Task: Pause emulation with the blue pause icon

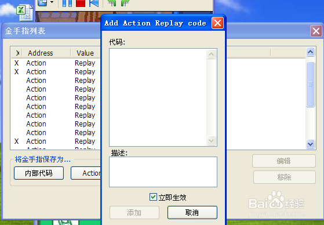Action: pos(67,3)
